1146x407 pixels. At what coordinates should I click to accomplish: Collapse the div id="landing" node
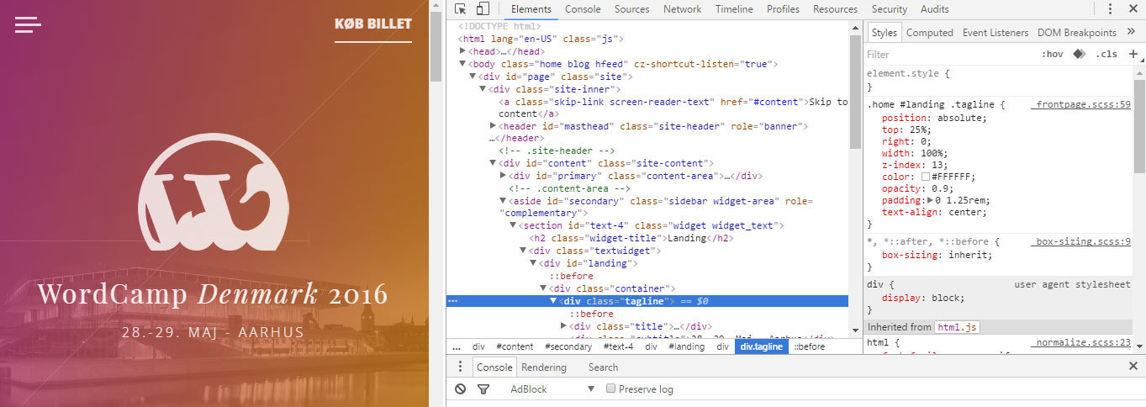pyautogui.click(x=533, y=263)
